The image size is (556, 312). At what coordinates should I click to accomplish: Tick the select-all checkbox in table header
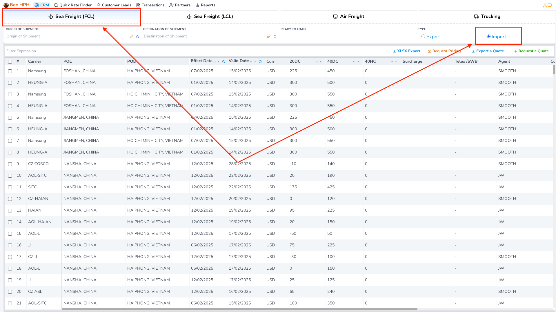click(x=10, y=62)
